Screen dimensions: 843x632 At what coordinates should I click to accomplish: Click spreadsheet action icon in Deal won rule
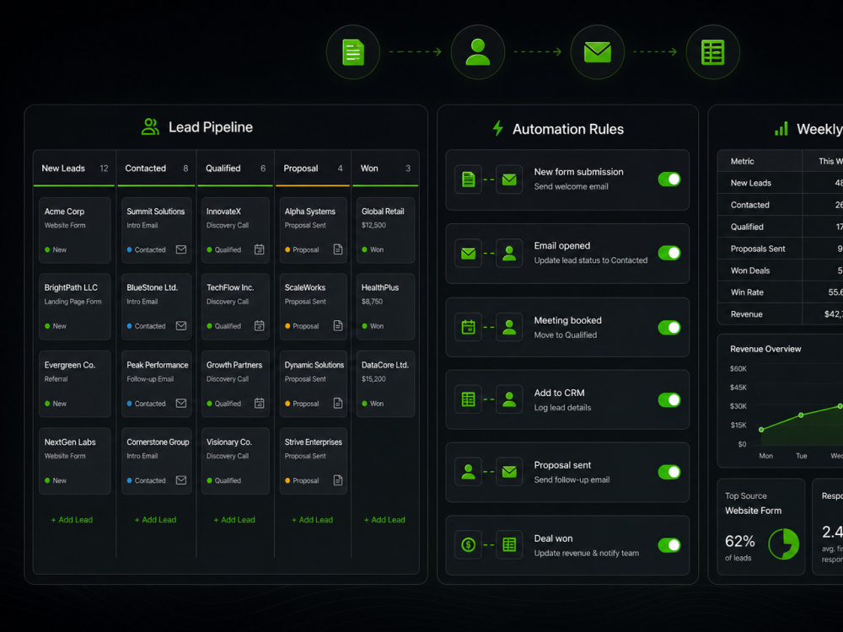509,545
